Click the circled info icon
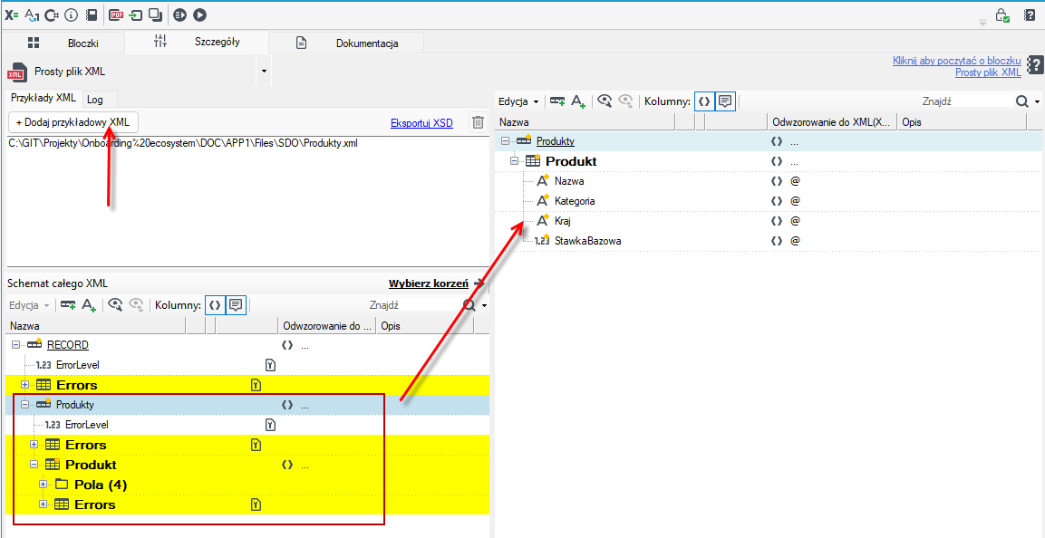This screenshot has width=1045, height=538. pos(72,14)
